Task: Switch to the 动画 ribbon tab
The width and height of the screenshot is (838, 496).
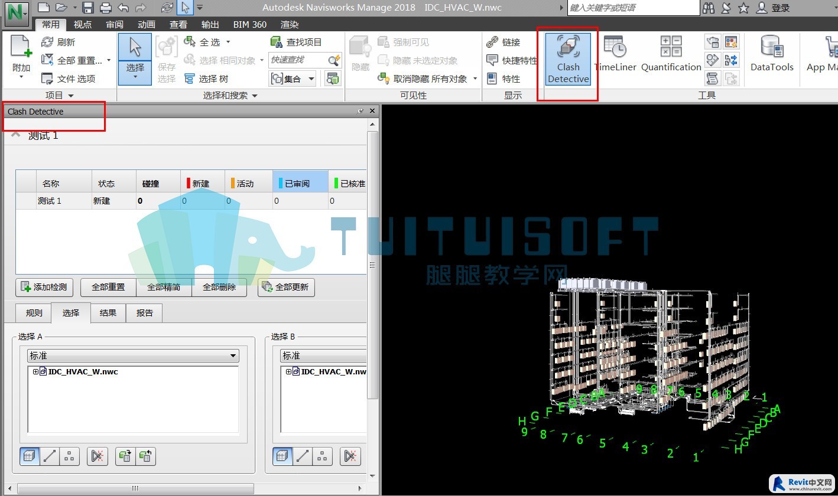Action: [x=147, y=24]
